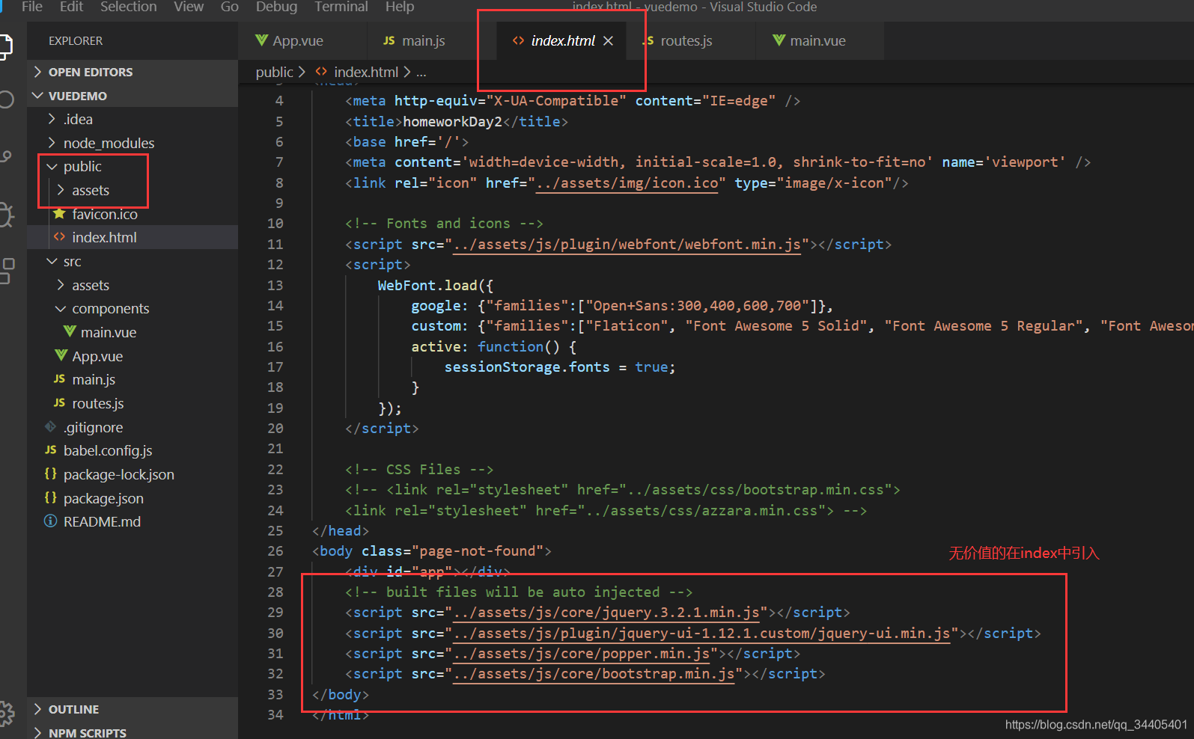Click the HTML icon in the breadcrumb
The image size is (1194, 739).
point(321,72)
